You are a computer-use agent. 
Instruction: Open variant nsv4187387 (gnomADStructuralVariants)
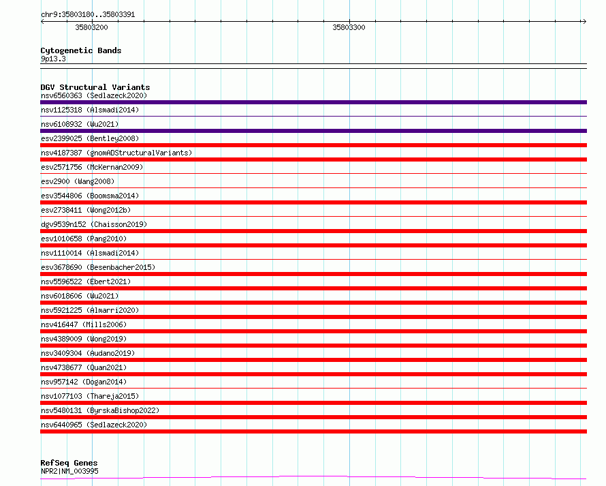116,153
